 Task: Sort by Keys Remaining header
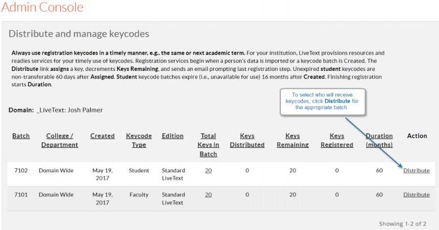click(293, 140)
